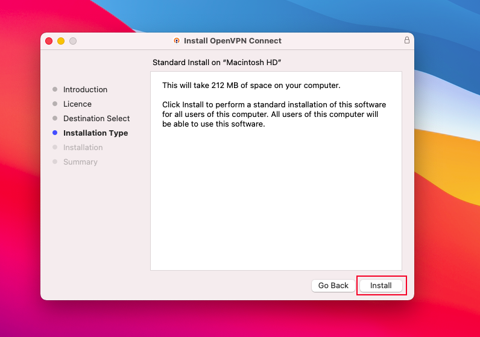Click the greyed Summary step label
Viewport: 480px width, 337px height.
pos(80,162)
